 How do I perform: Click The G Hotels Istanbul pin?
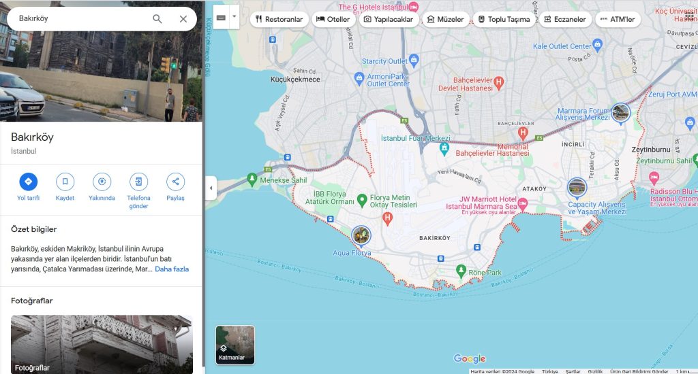[414, 7]
